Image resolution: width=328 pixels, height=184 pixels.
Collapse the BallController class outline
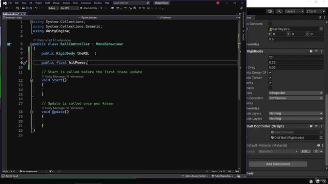31,44
